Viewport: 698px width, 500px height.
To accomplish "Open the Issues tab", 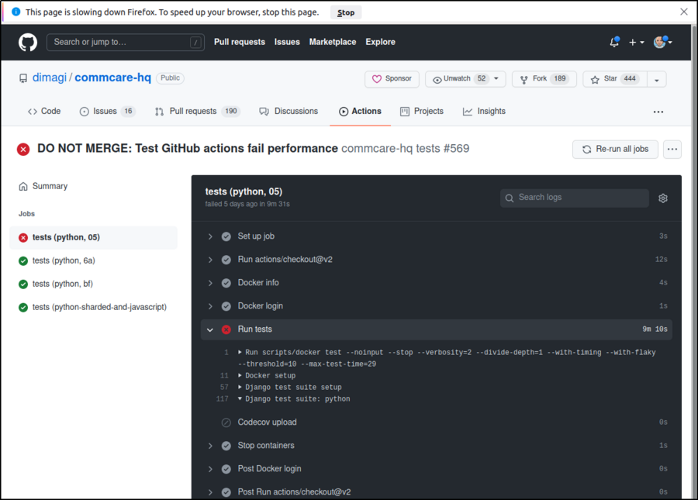I will (x=107, y=111).
